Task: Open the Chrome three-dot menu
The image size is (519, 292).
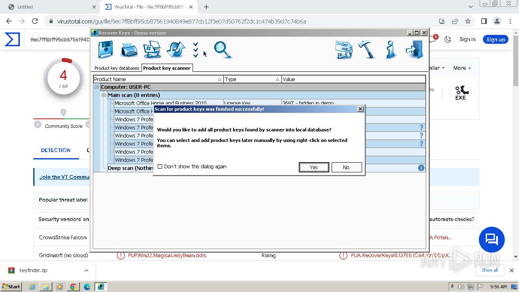Action: (510, 21)
